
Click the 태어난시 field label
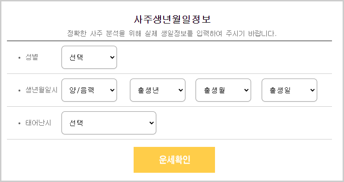38,123
